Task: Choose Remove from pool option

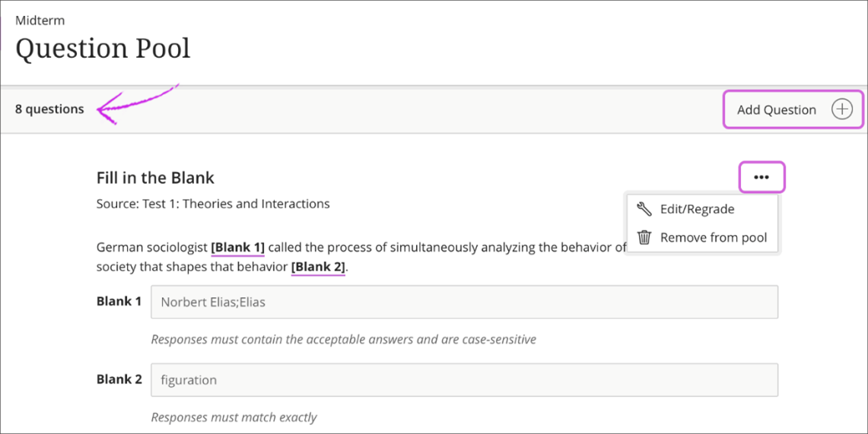Action: 713,237
